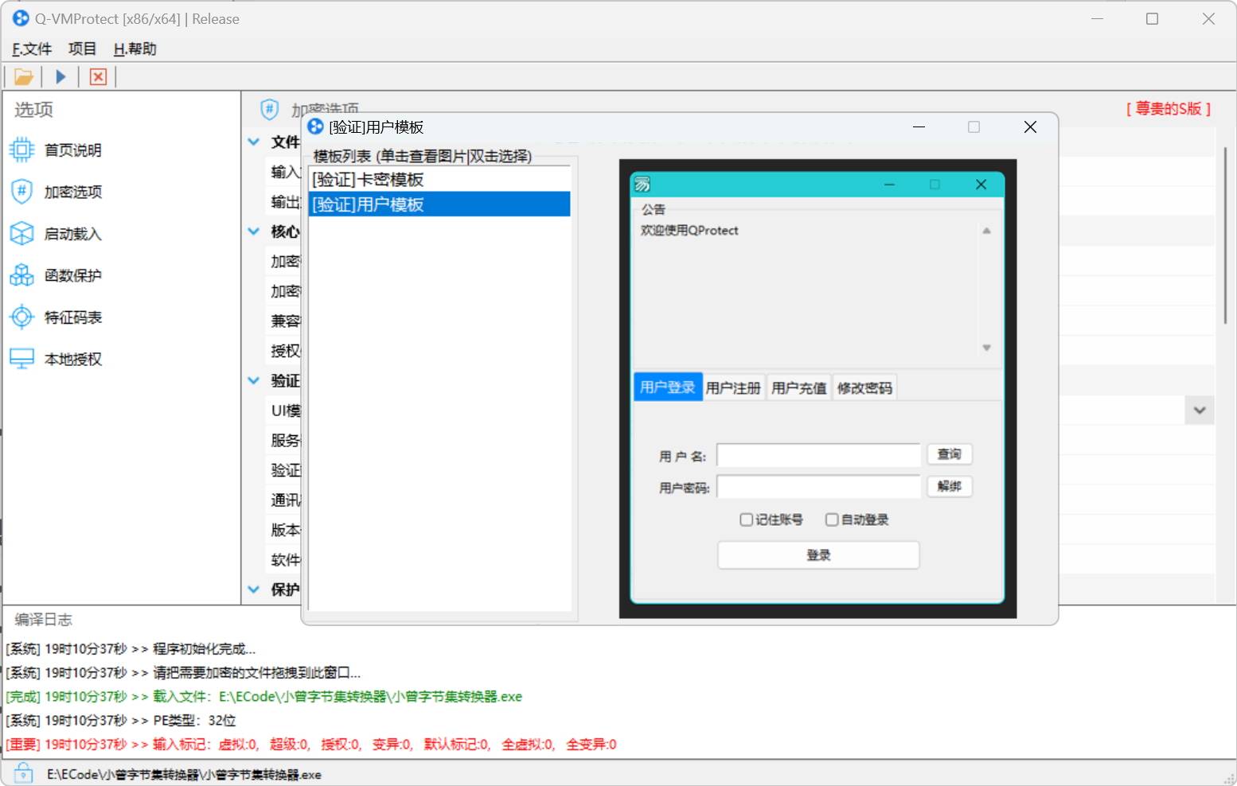
Task: Switch to the 用户注册 tab
Action: (733, 387)
